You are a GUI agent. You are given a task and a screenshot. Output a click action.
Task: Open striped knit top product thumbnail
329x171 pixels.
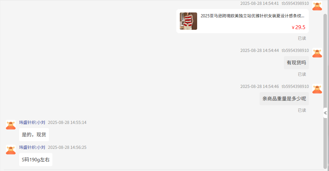tap(188, 21)
